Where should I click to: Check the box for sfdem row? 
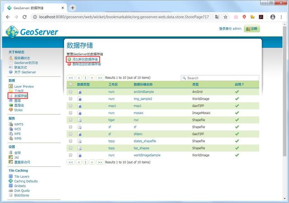70,134
